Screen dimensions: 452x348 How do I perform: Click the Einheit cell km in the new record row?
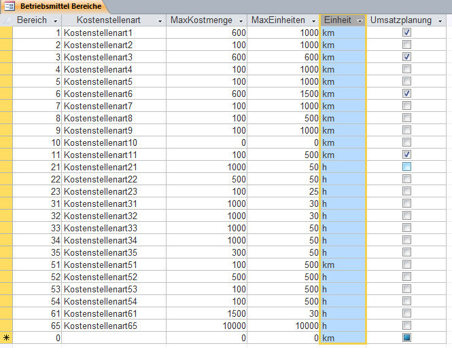click(x=343, y=338)
